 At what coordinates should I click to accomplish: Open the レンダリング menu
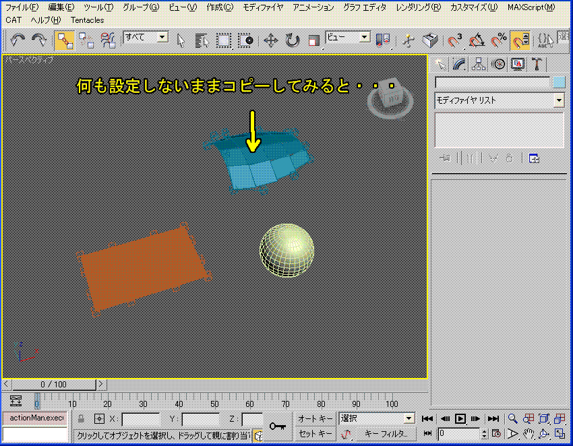(x=418, y=7)
